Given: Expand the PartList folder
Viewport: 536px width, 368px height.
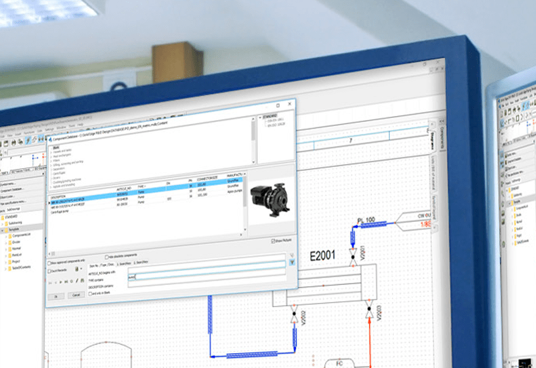Looking at the screenshot, I should [x=6, y=255].
